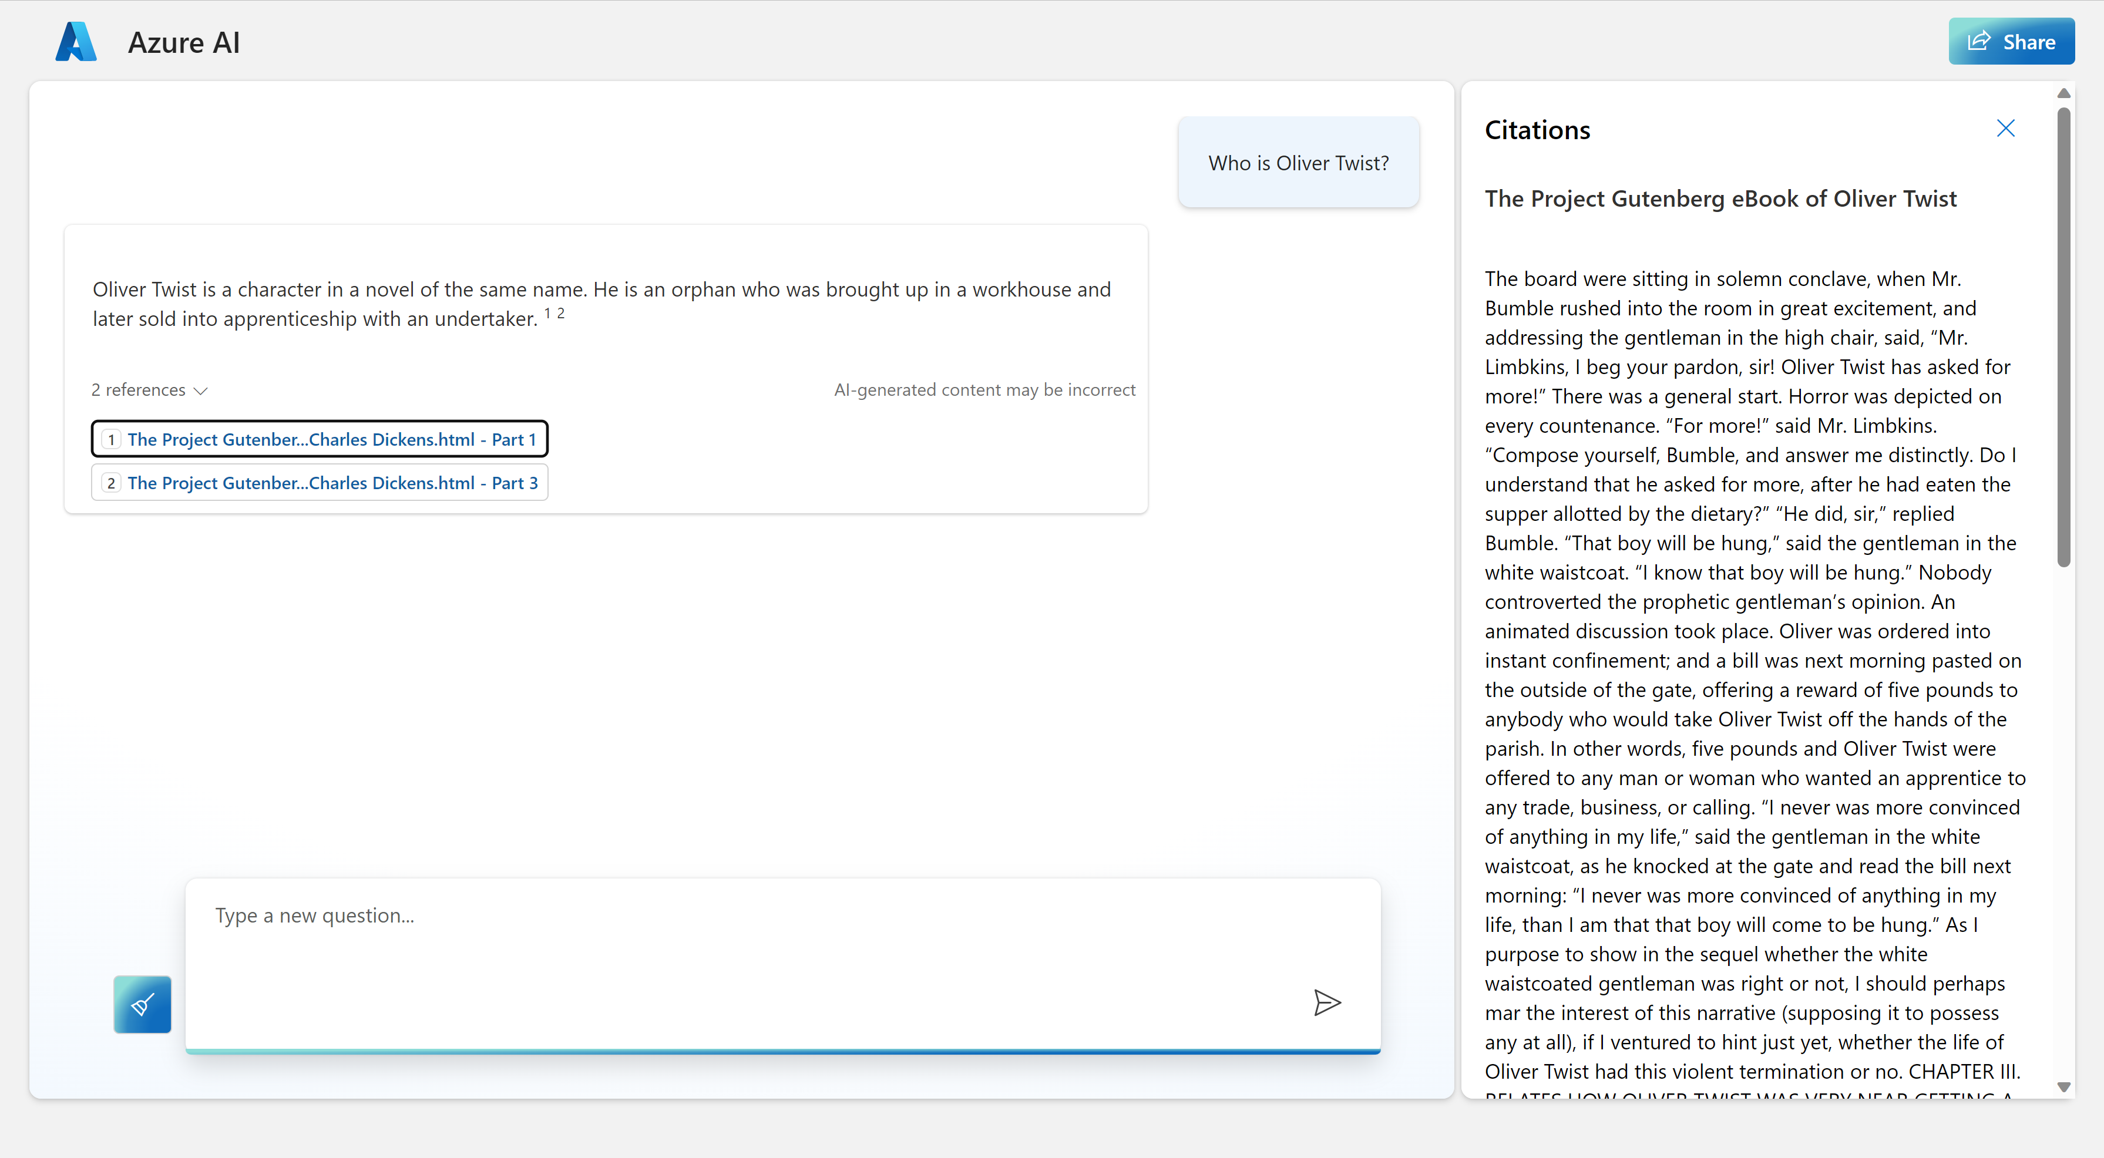Screen dimensions: 2104x1158
Task: Click the Azure logo icon
Action: (x=76, y=42)
